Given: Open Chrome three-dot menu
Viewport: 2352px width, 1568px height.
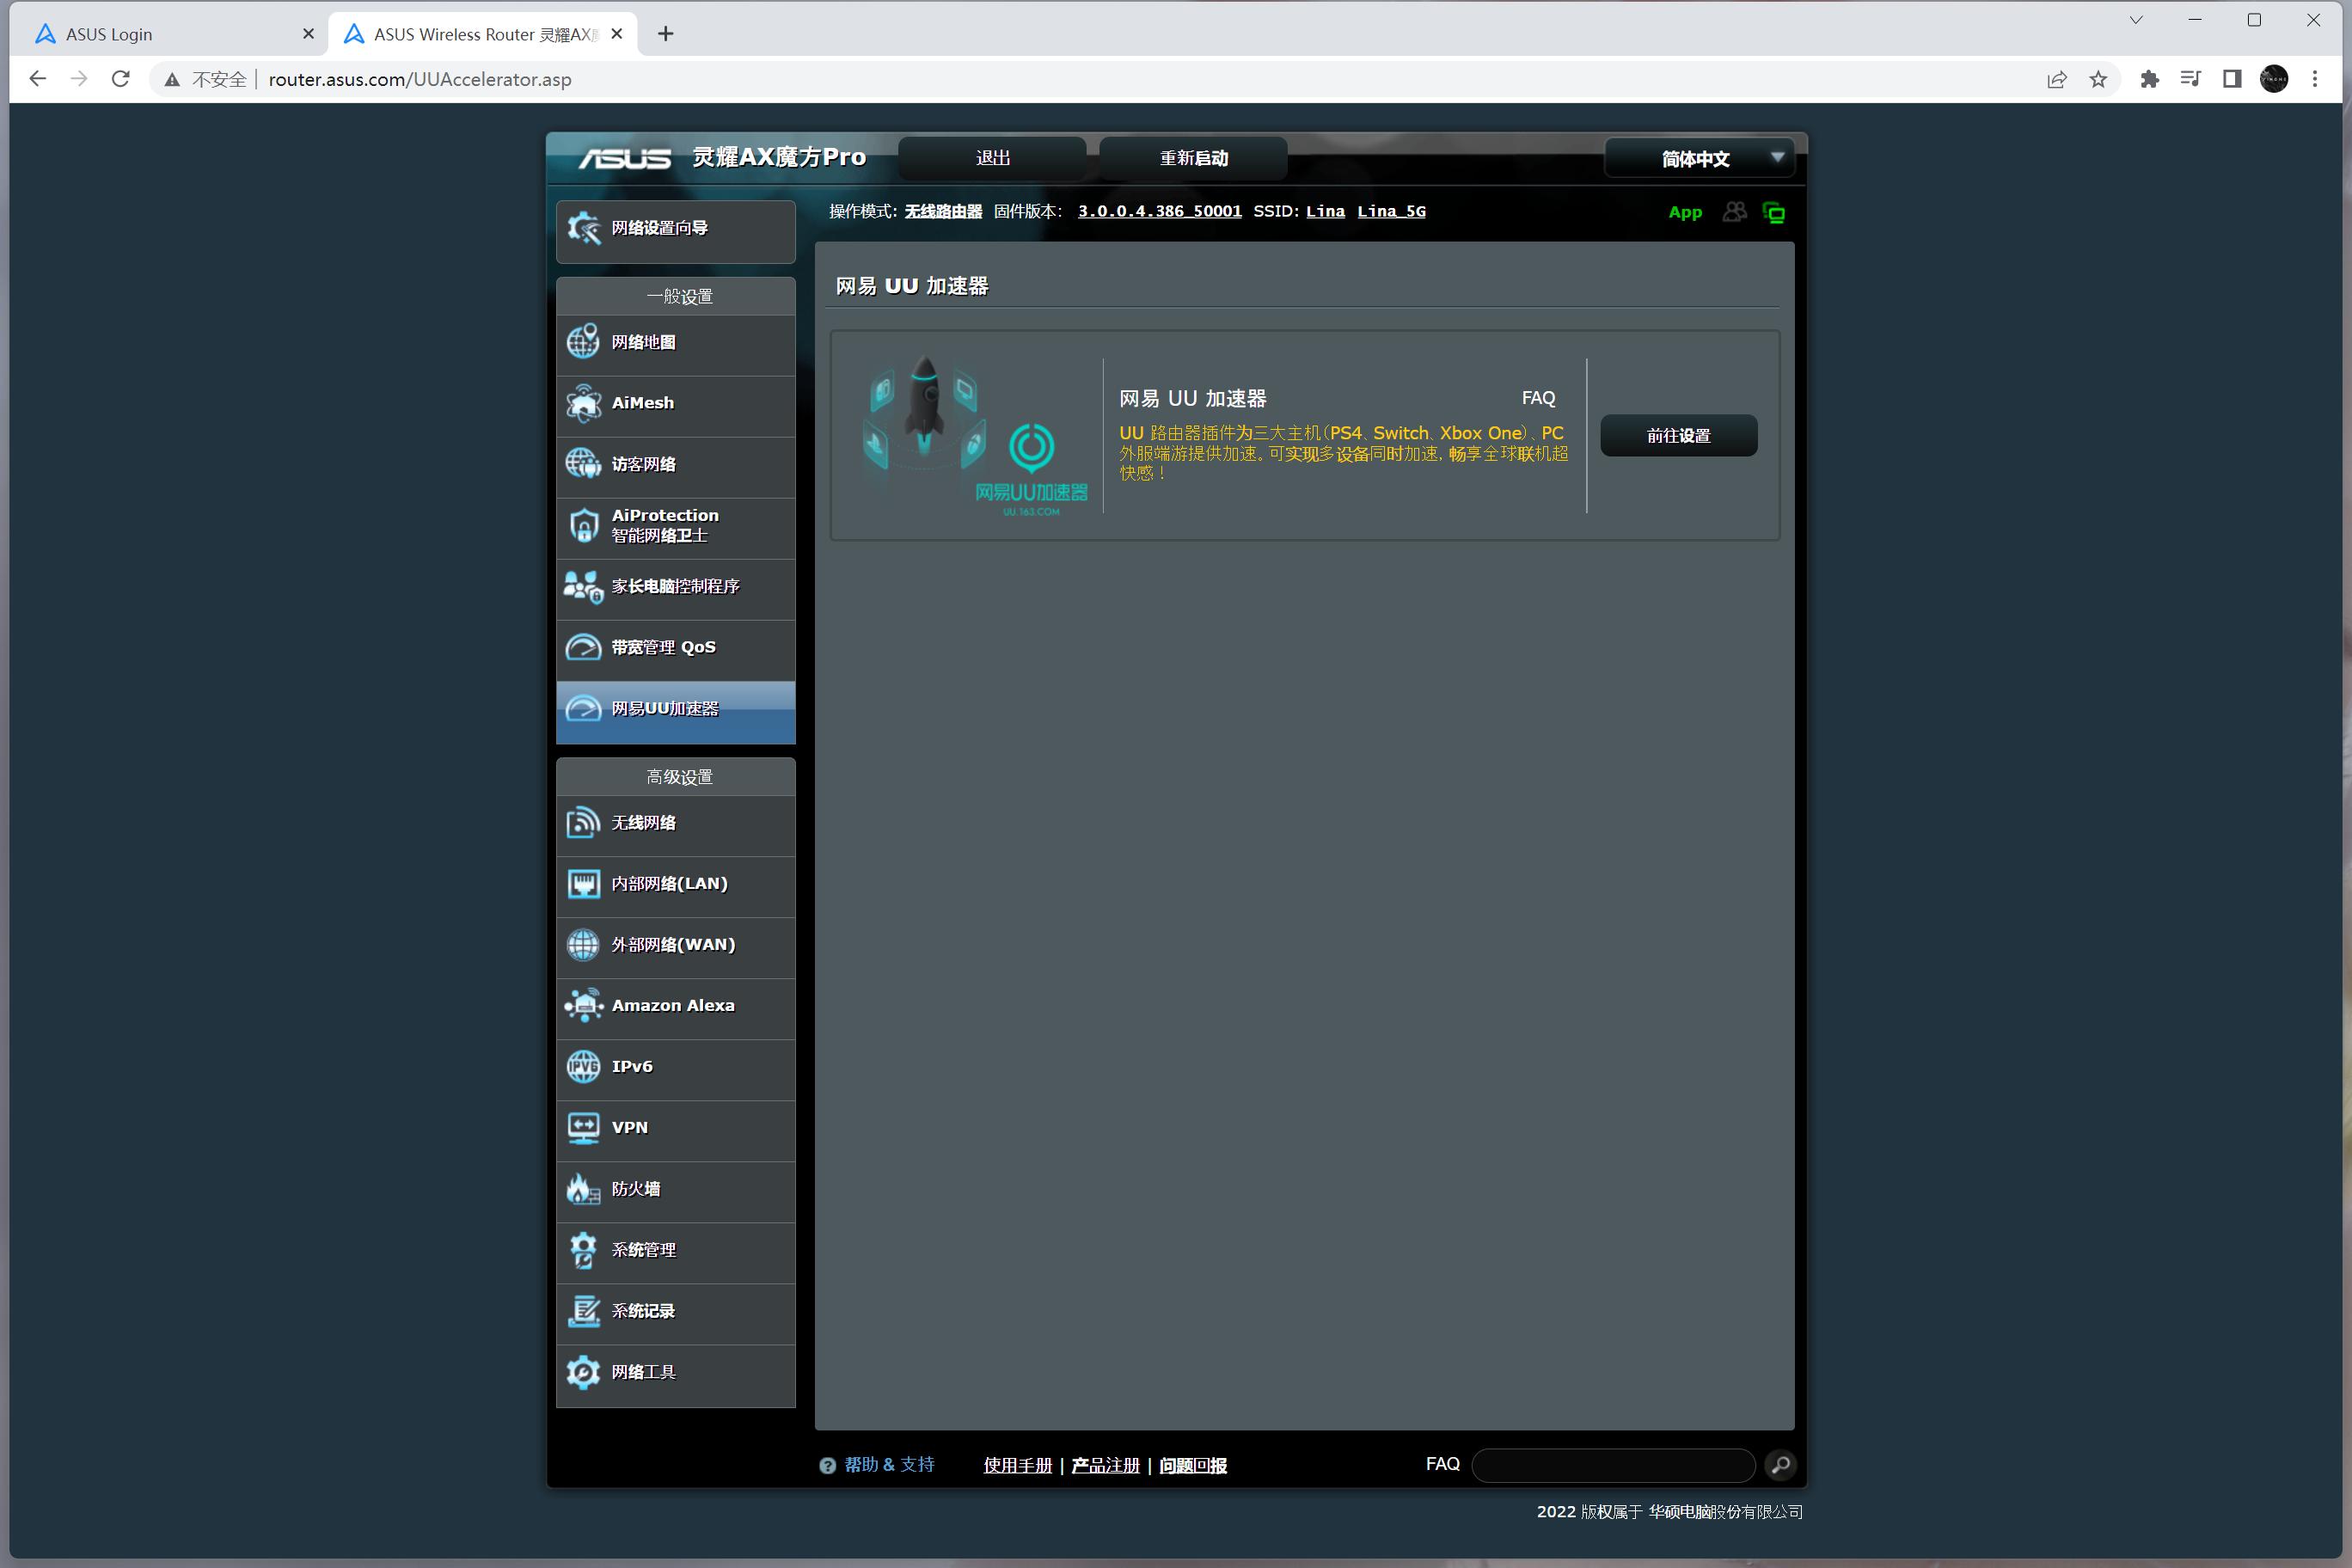Looking at the screenshot, I should (x=2315, y=79).
